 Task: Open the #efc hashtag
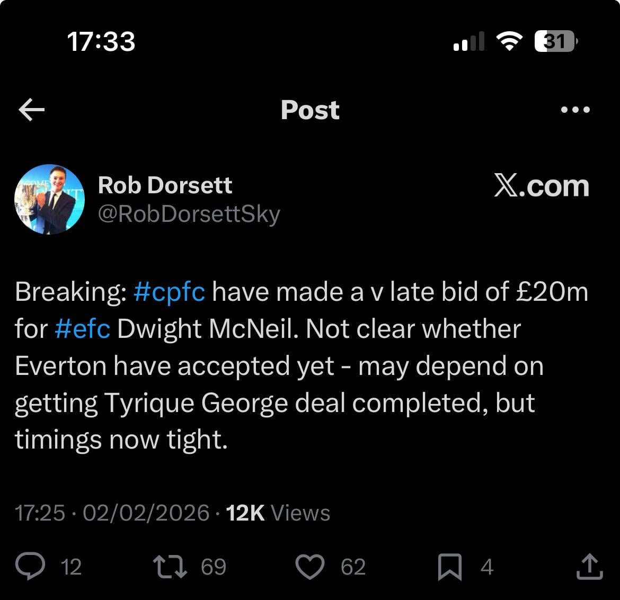point(82,329)
